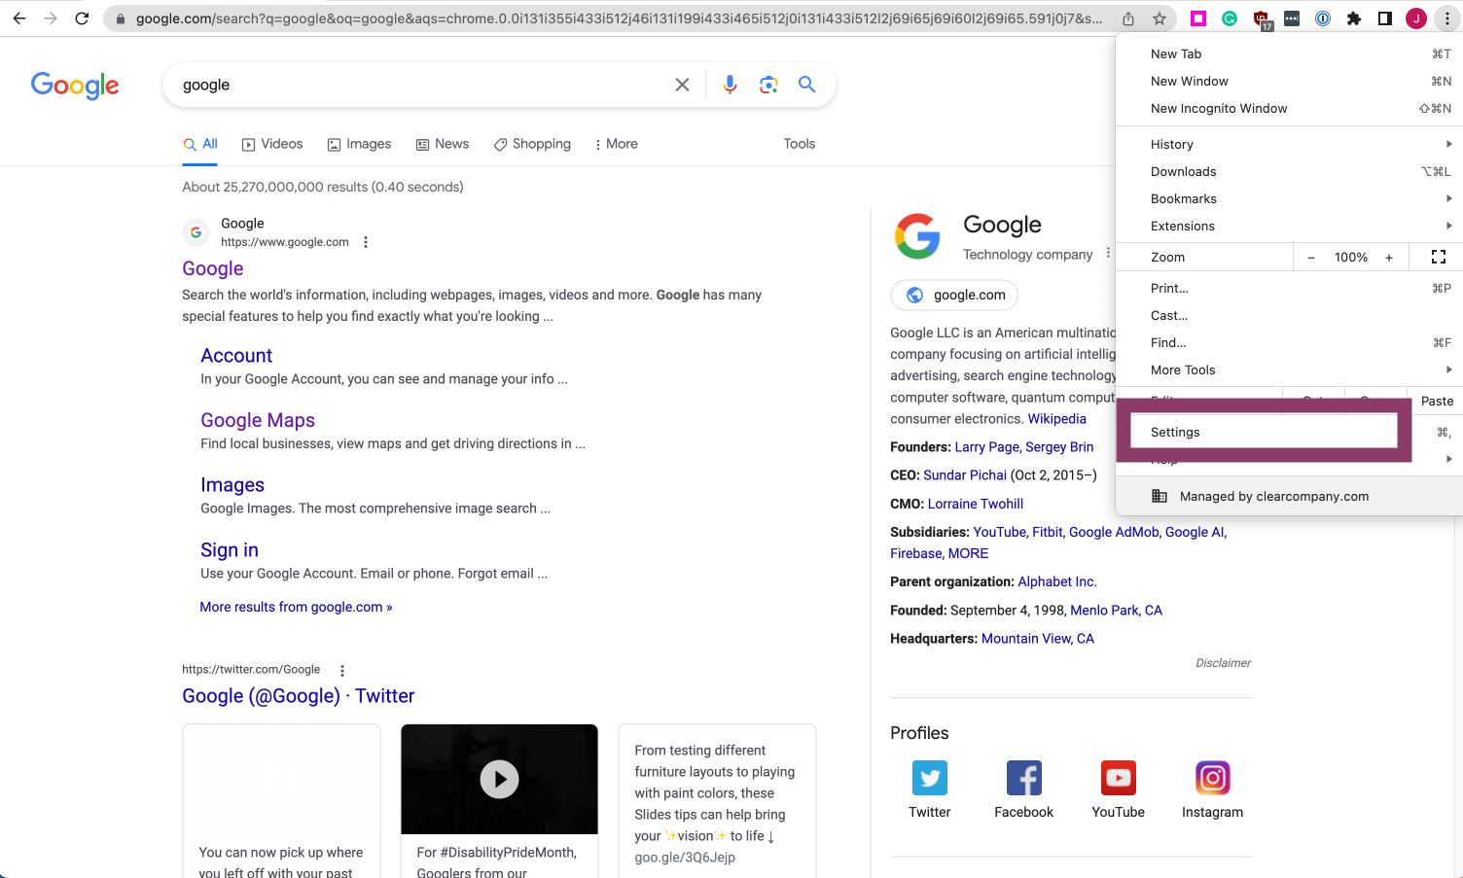Select Cast... from Chrome menu
The height and width of the screenshot is (878, 1463).
point(1289,315)
